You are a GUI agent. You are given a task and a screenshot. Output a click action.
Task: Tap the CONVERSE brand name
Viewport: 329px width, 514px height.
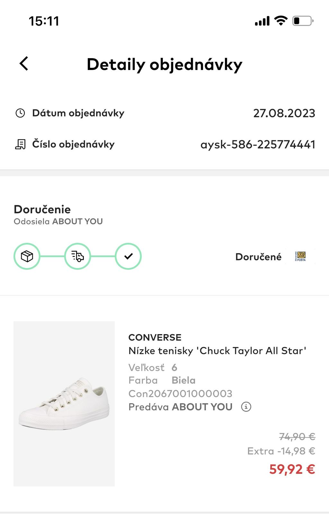click(x=155, y=337)
